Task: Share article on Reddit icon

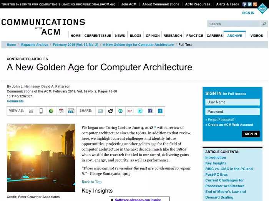Action: point(111,111)
